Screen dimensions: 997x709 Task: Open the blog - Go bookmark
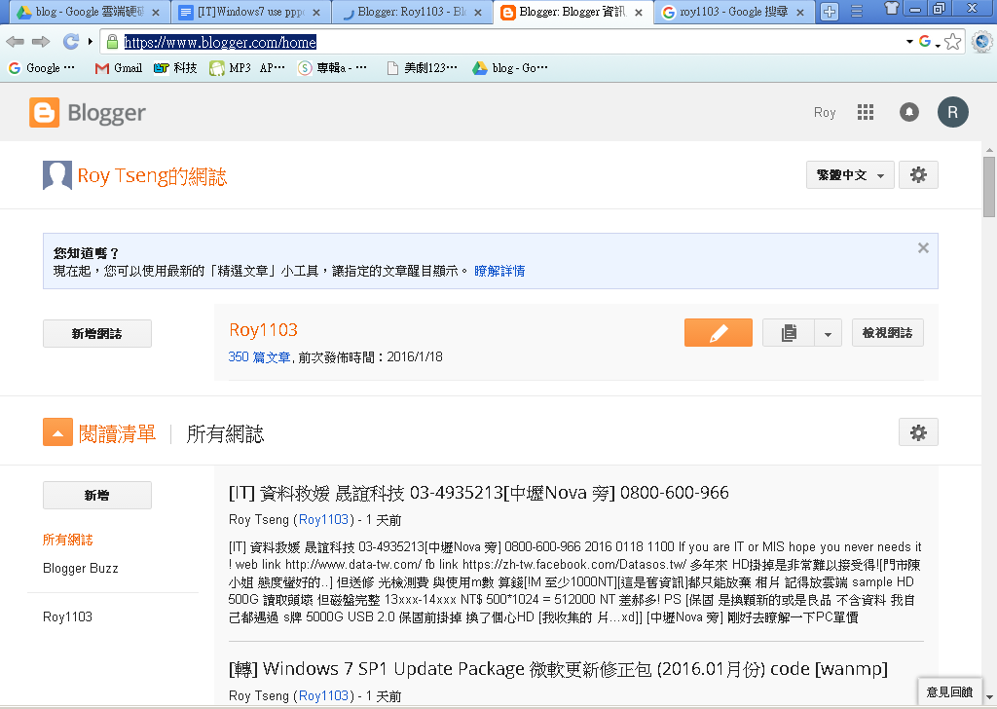tap(510, 68)
